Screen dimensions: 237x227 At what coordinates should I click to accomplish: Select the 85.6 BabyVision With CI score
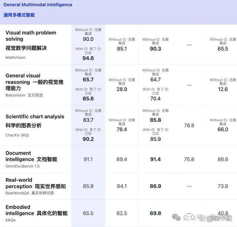click(88, 99)
